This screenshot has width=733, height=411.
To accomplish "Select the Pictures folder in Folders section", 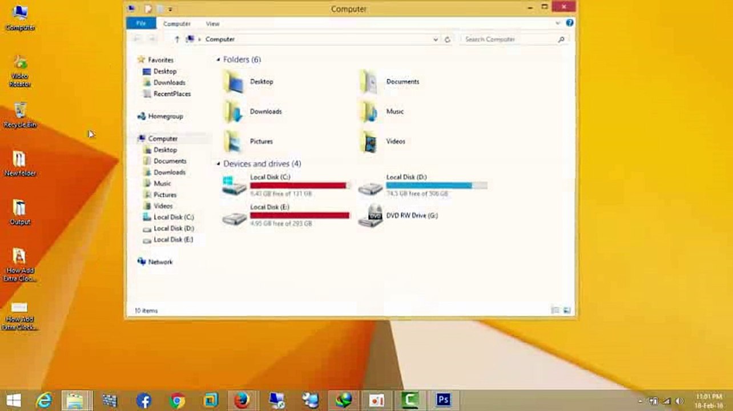I will tap(233, 142).
